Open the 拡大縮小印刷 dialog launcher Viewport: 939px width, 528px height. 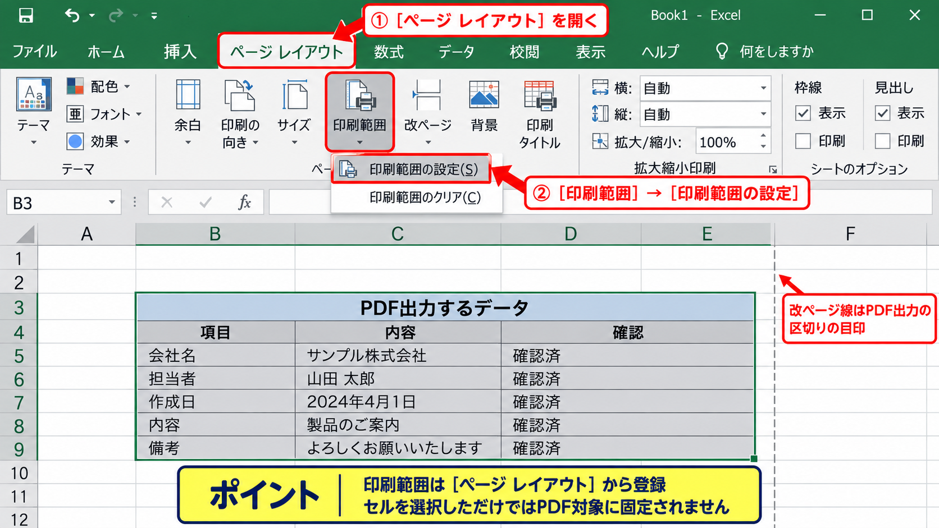[x=773, y=169]
